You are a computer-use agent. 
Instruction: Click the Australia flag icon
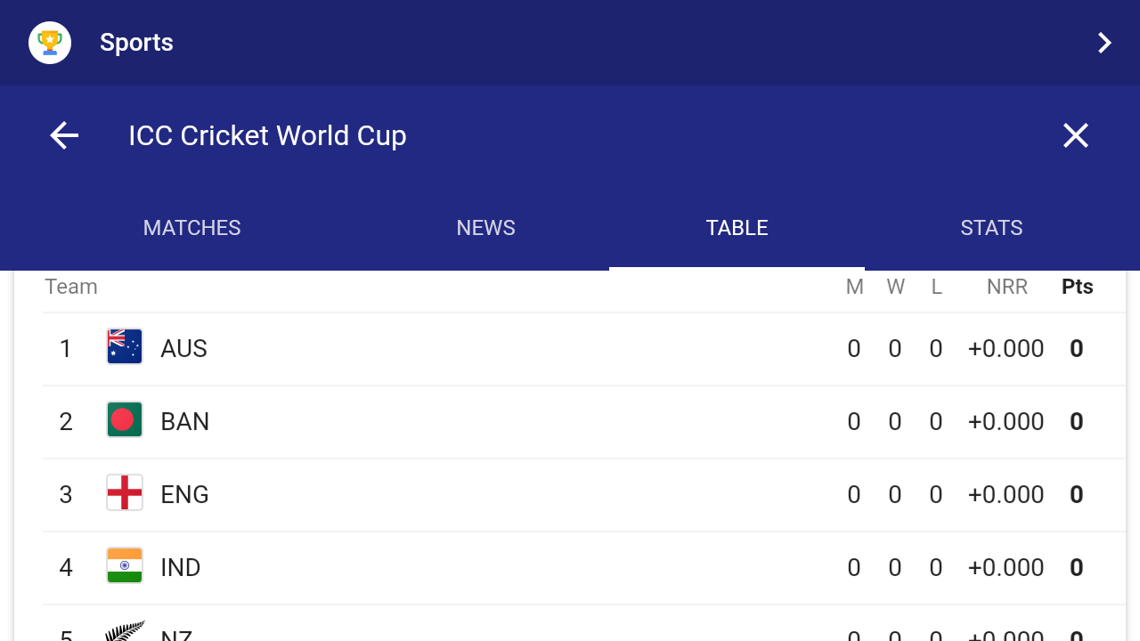tap(125, 347)
